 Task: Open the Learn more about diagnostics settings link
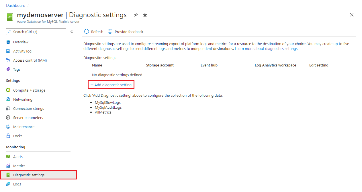pos(266,49)
